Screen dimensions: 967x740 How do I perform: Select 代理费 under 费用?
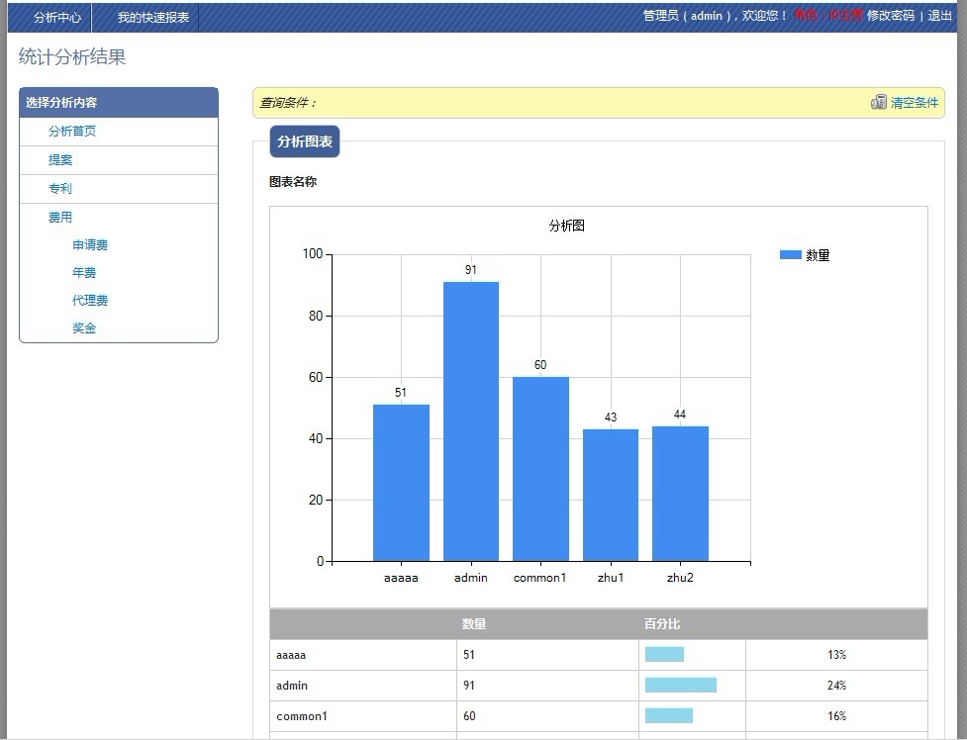click(90, 301)
